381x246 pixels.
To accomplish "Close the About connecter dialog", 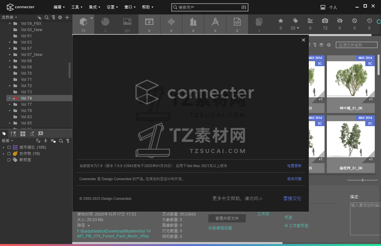I will (304, 40).
